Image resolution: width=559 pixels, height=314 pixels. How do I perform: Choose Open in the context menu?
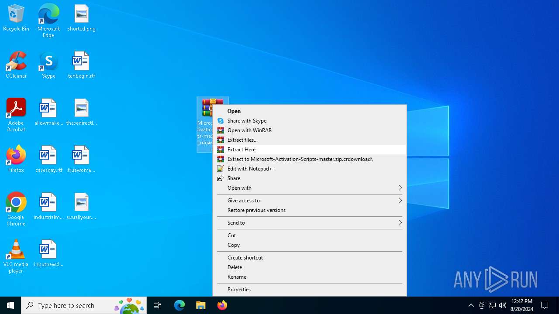pyautogui.click(x=309, y=111)
